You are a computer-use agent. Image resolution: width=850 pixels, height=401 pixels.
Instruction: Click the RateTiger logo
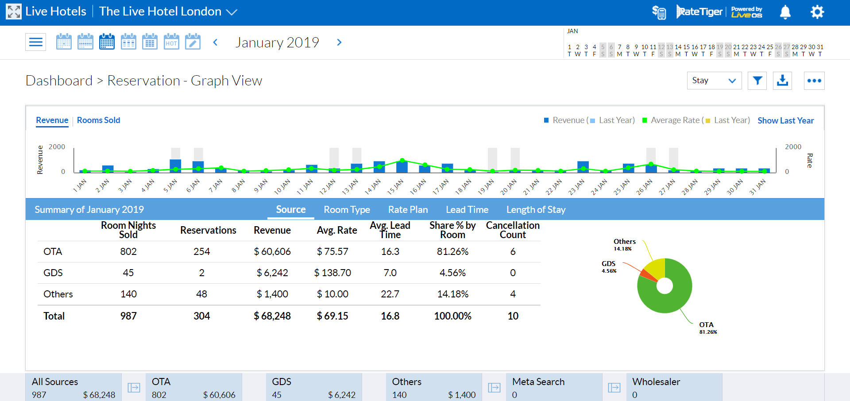pos(699,12)
